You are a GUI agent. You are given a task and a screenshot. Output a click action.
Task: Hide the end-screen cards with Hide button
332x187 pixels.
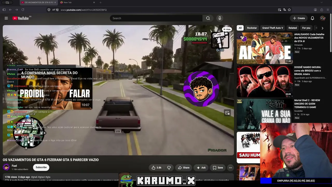click(227, 29)
